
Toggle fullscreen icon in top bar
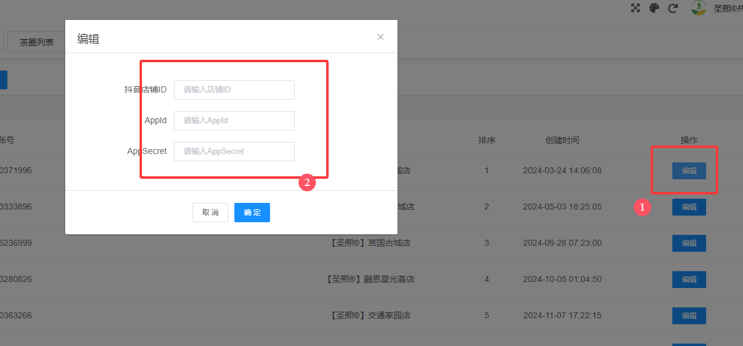pos(635,8)
